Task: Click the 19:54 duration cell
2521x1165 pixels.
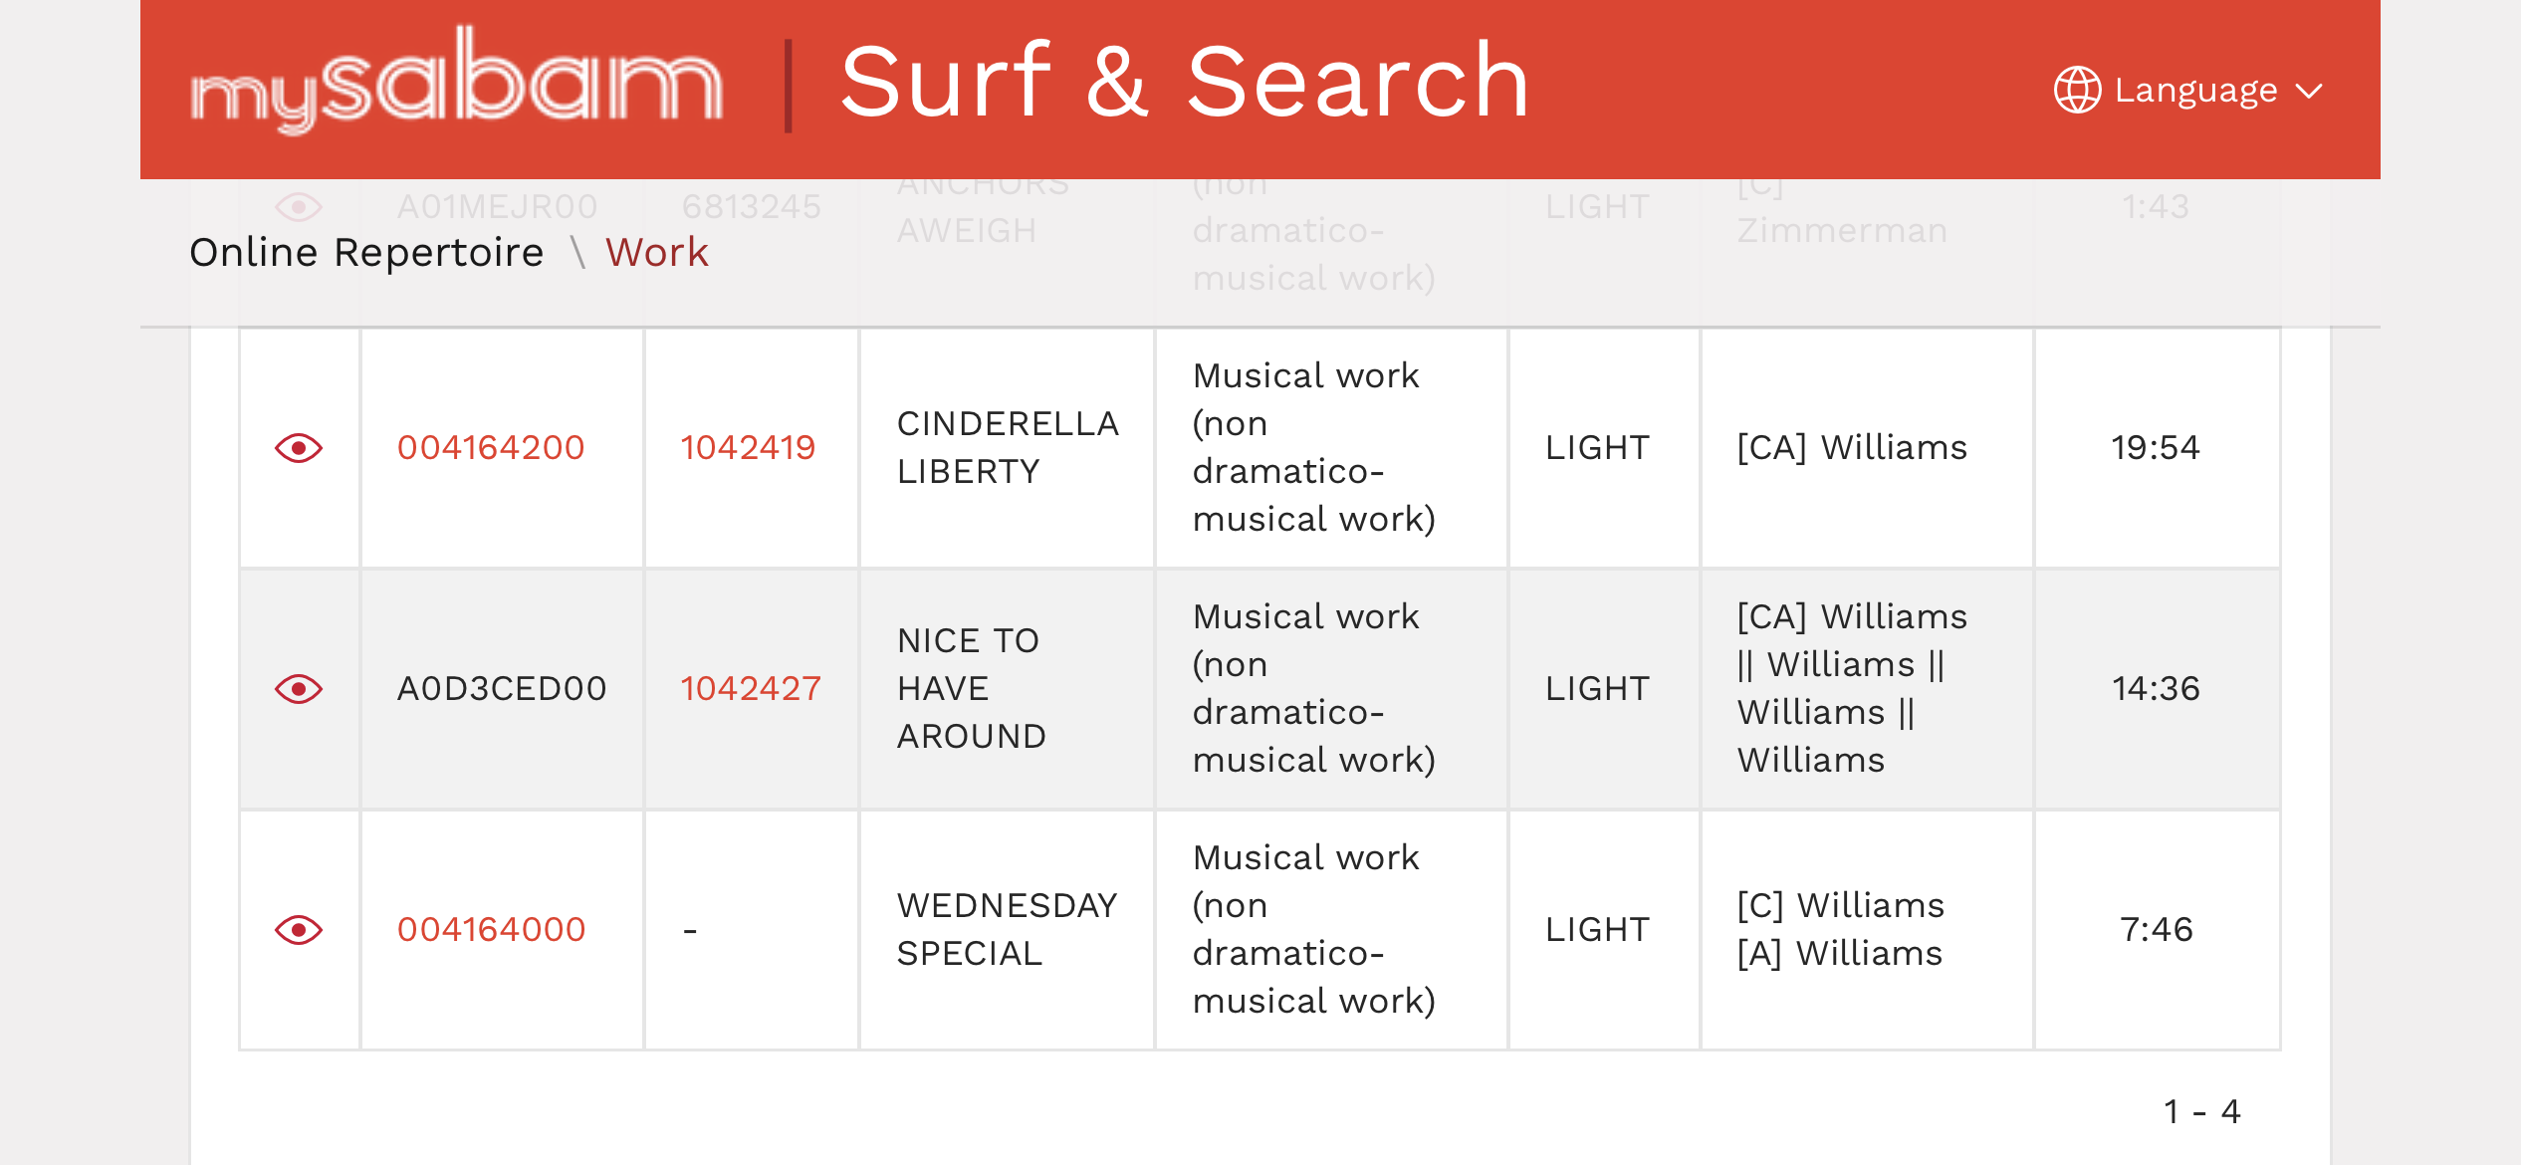Action: [x=2156, y=448]
